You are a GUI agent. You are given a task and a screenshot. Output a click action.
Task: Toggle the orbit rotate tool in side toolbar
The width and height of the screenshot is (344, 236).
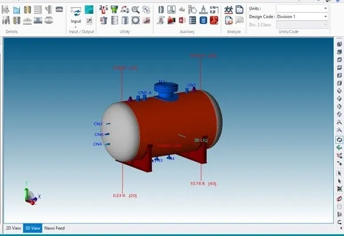click(x=339, y=139)
